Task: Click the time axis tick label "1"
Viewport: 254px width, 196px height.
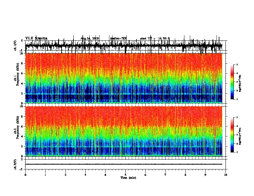Action: tap(46, 175)
